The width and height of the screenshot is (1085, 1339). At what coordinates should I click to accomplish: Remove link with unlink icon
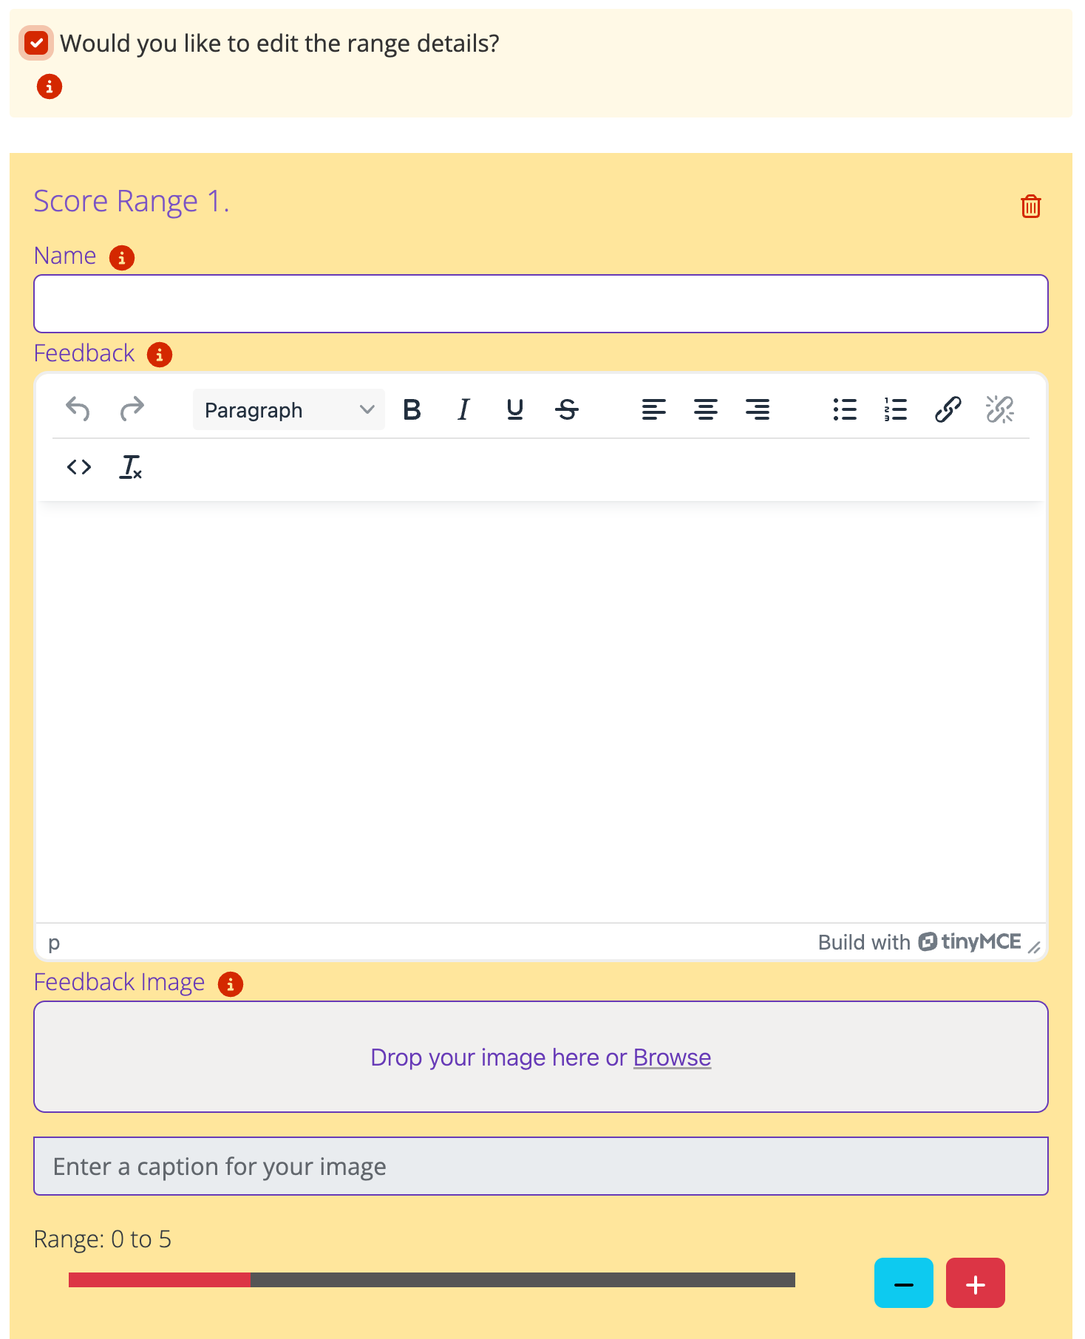999,409
